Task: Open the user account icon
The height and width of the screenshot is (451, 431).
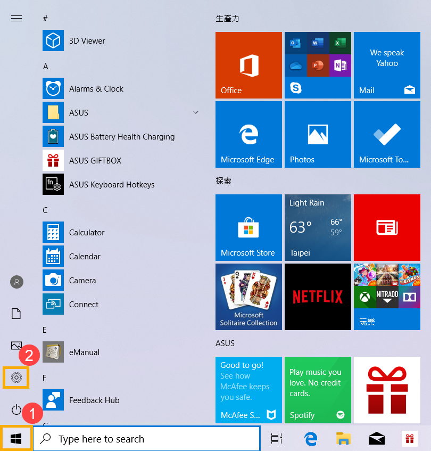Action: (x=16, y=282)
